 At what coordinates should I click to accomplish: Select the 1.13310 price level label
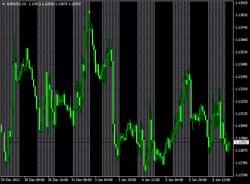click(x=242, y=89)
